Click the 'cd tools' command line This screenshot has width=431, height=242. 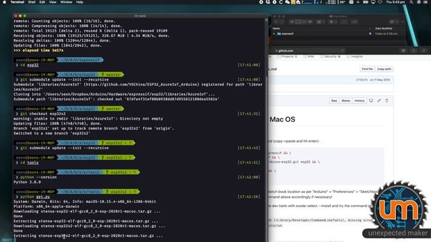(30, 163)
